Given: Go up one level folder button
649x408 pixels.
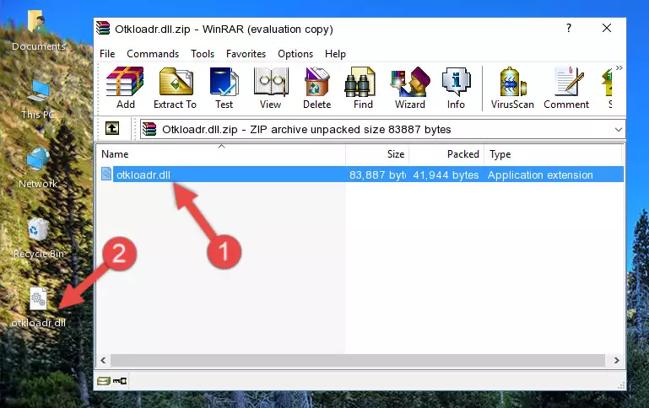Looking at the screenshot, I should (x=112, y=129).
